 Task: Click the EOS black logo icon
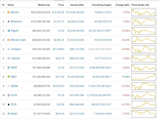point(9,104)
